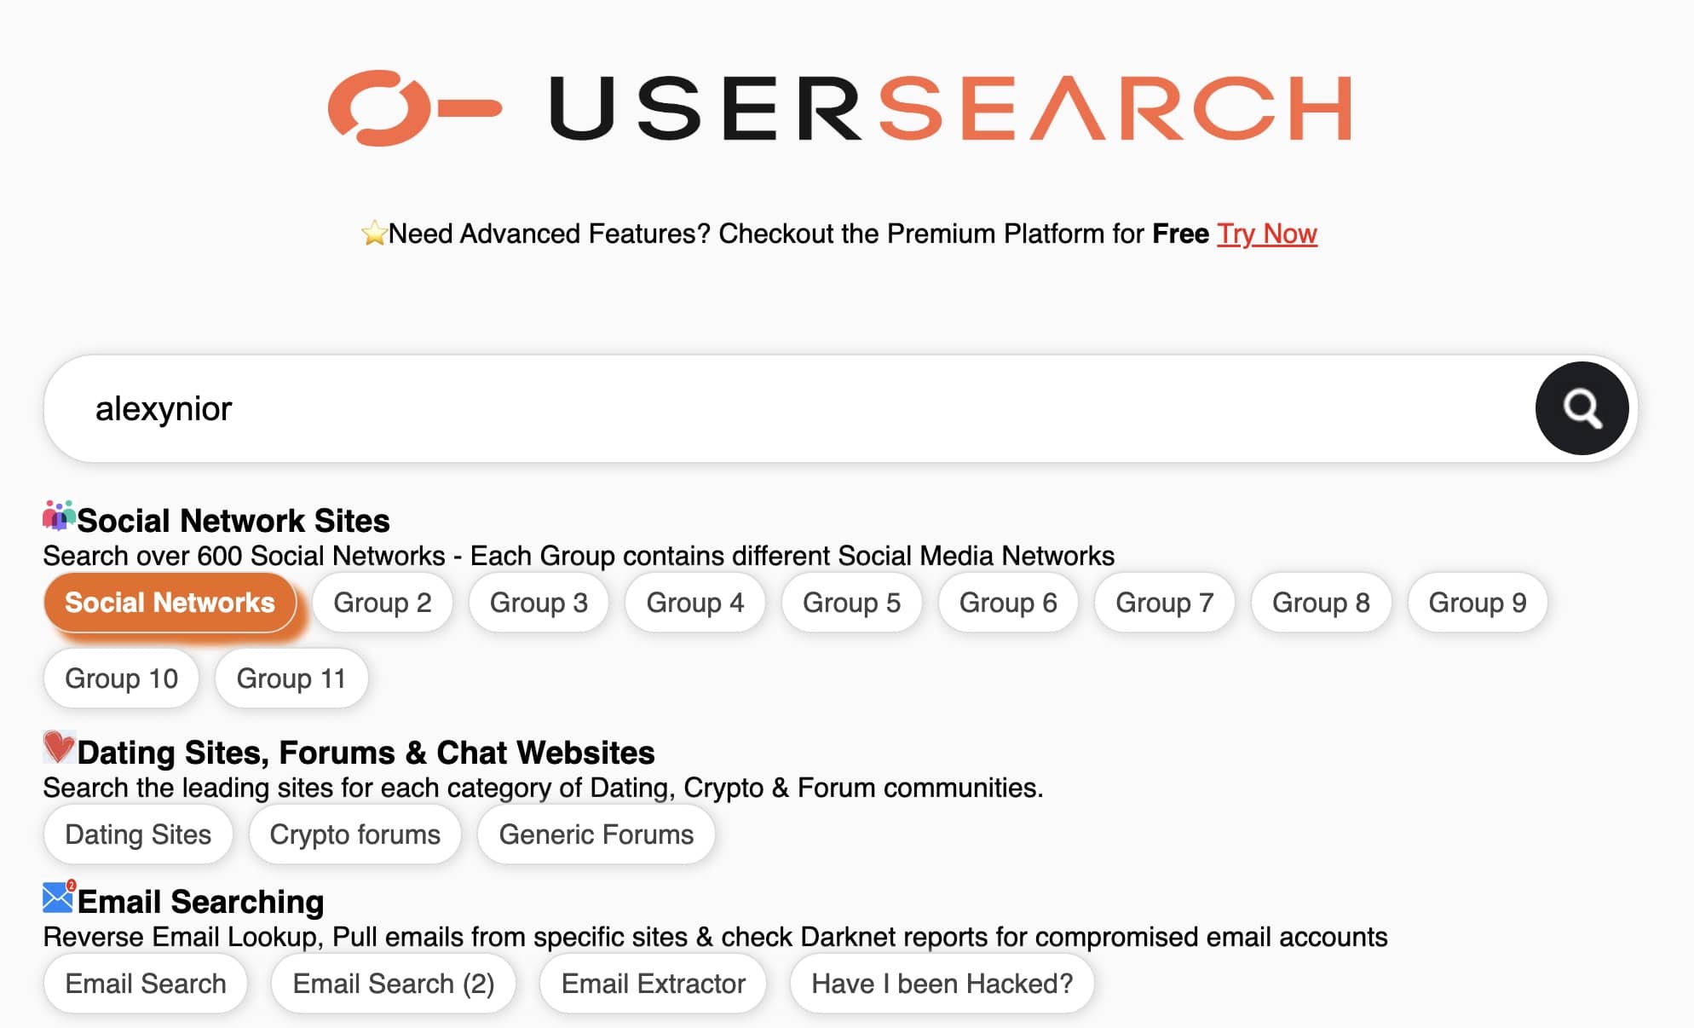Click the Social Network Sites people icon
Image resolution: width=1694 pixels, height=1028 pixels.
point(59,516)
